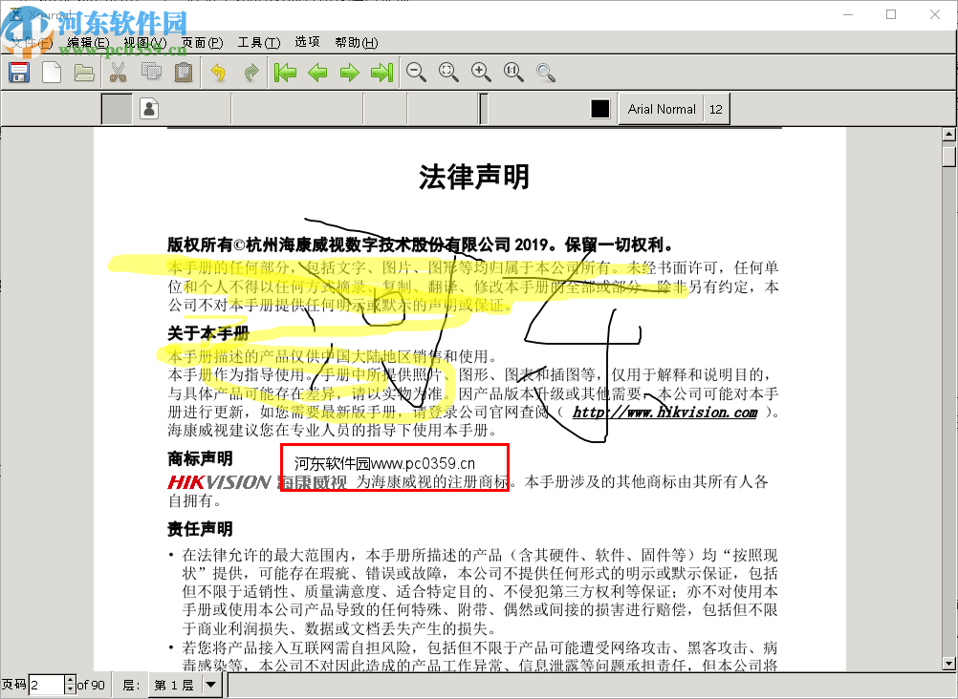Jump to the first page
The width and height of the screenshot is (958, 699).
284,72
